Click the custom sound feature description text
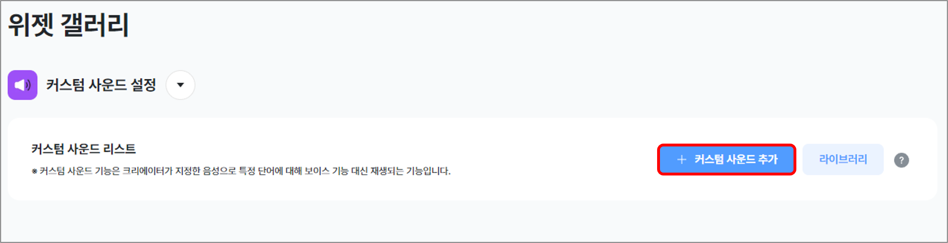The height and width of the screenshot is (243, 948). 241,171
